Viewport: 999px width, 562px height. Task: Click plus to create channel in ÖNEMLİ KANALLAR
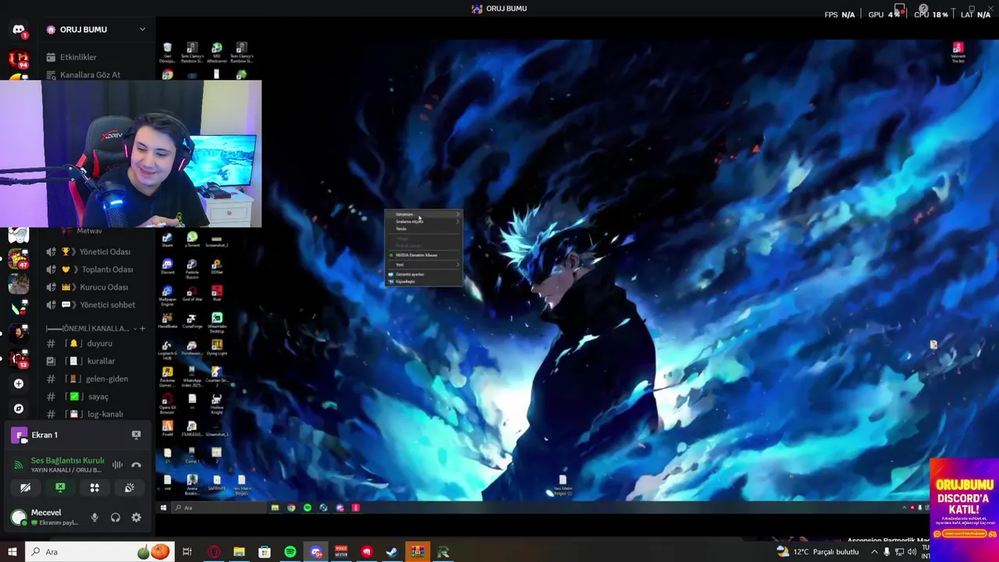(x=142, y=329)
